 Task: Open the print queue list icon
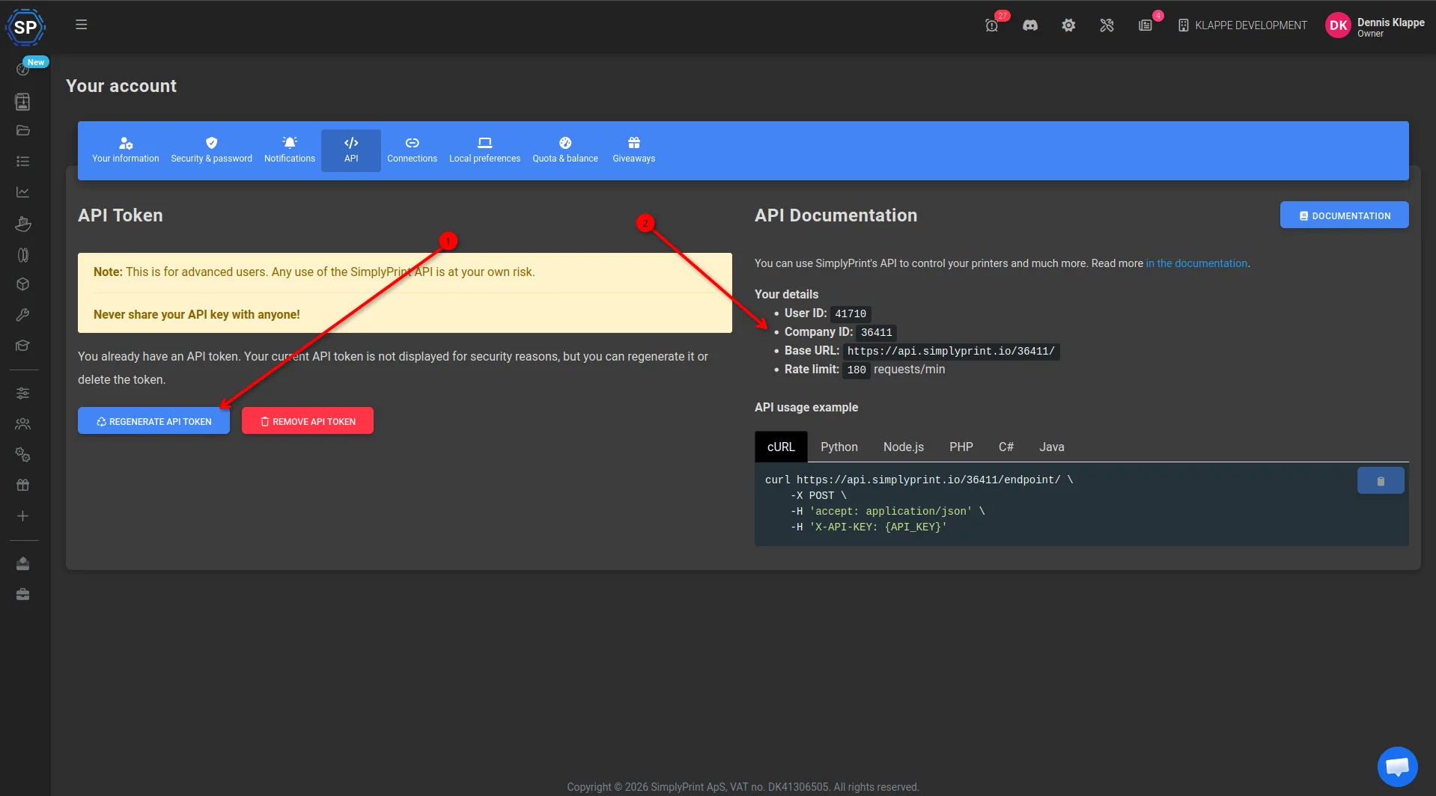[x=23, y=162]
